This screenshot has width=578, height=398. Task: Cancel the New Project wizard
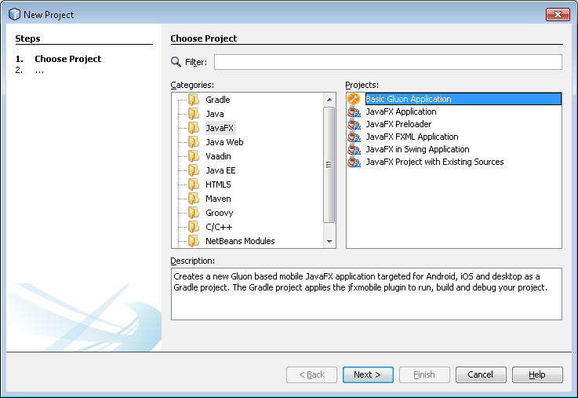[481, 374]
